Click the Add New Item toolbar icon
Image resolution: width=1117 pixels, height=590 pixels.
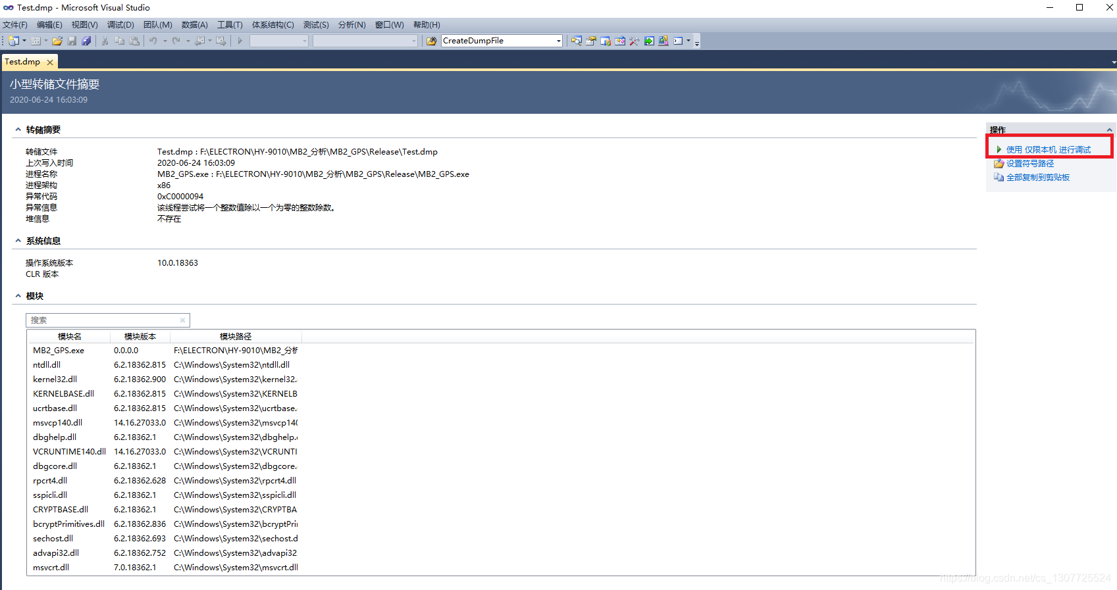[x=36, y=41]
